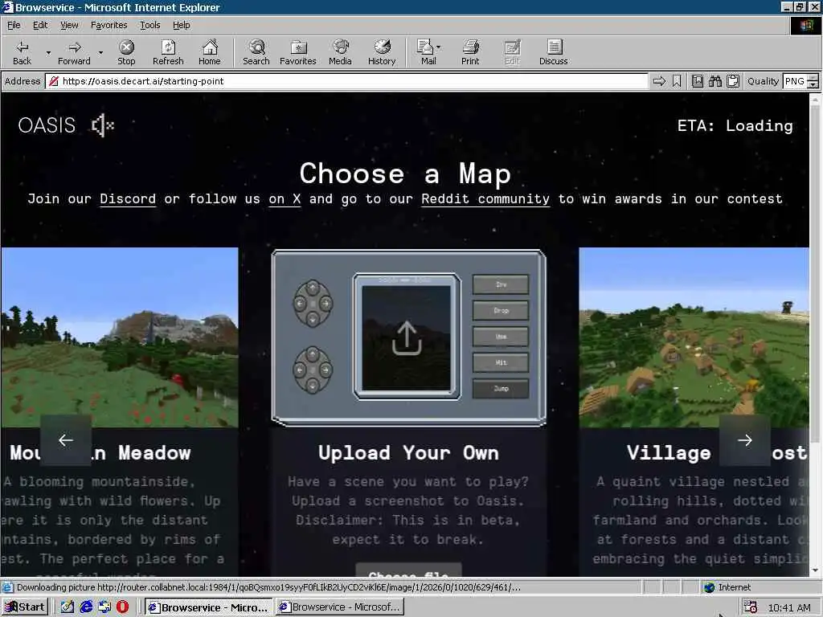Go to the Home page
The height and width of the screenshot is (617, 823).
coord(210,52)
